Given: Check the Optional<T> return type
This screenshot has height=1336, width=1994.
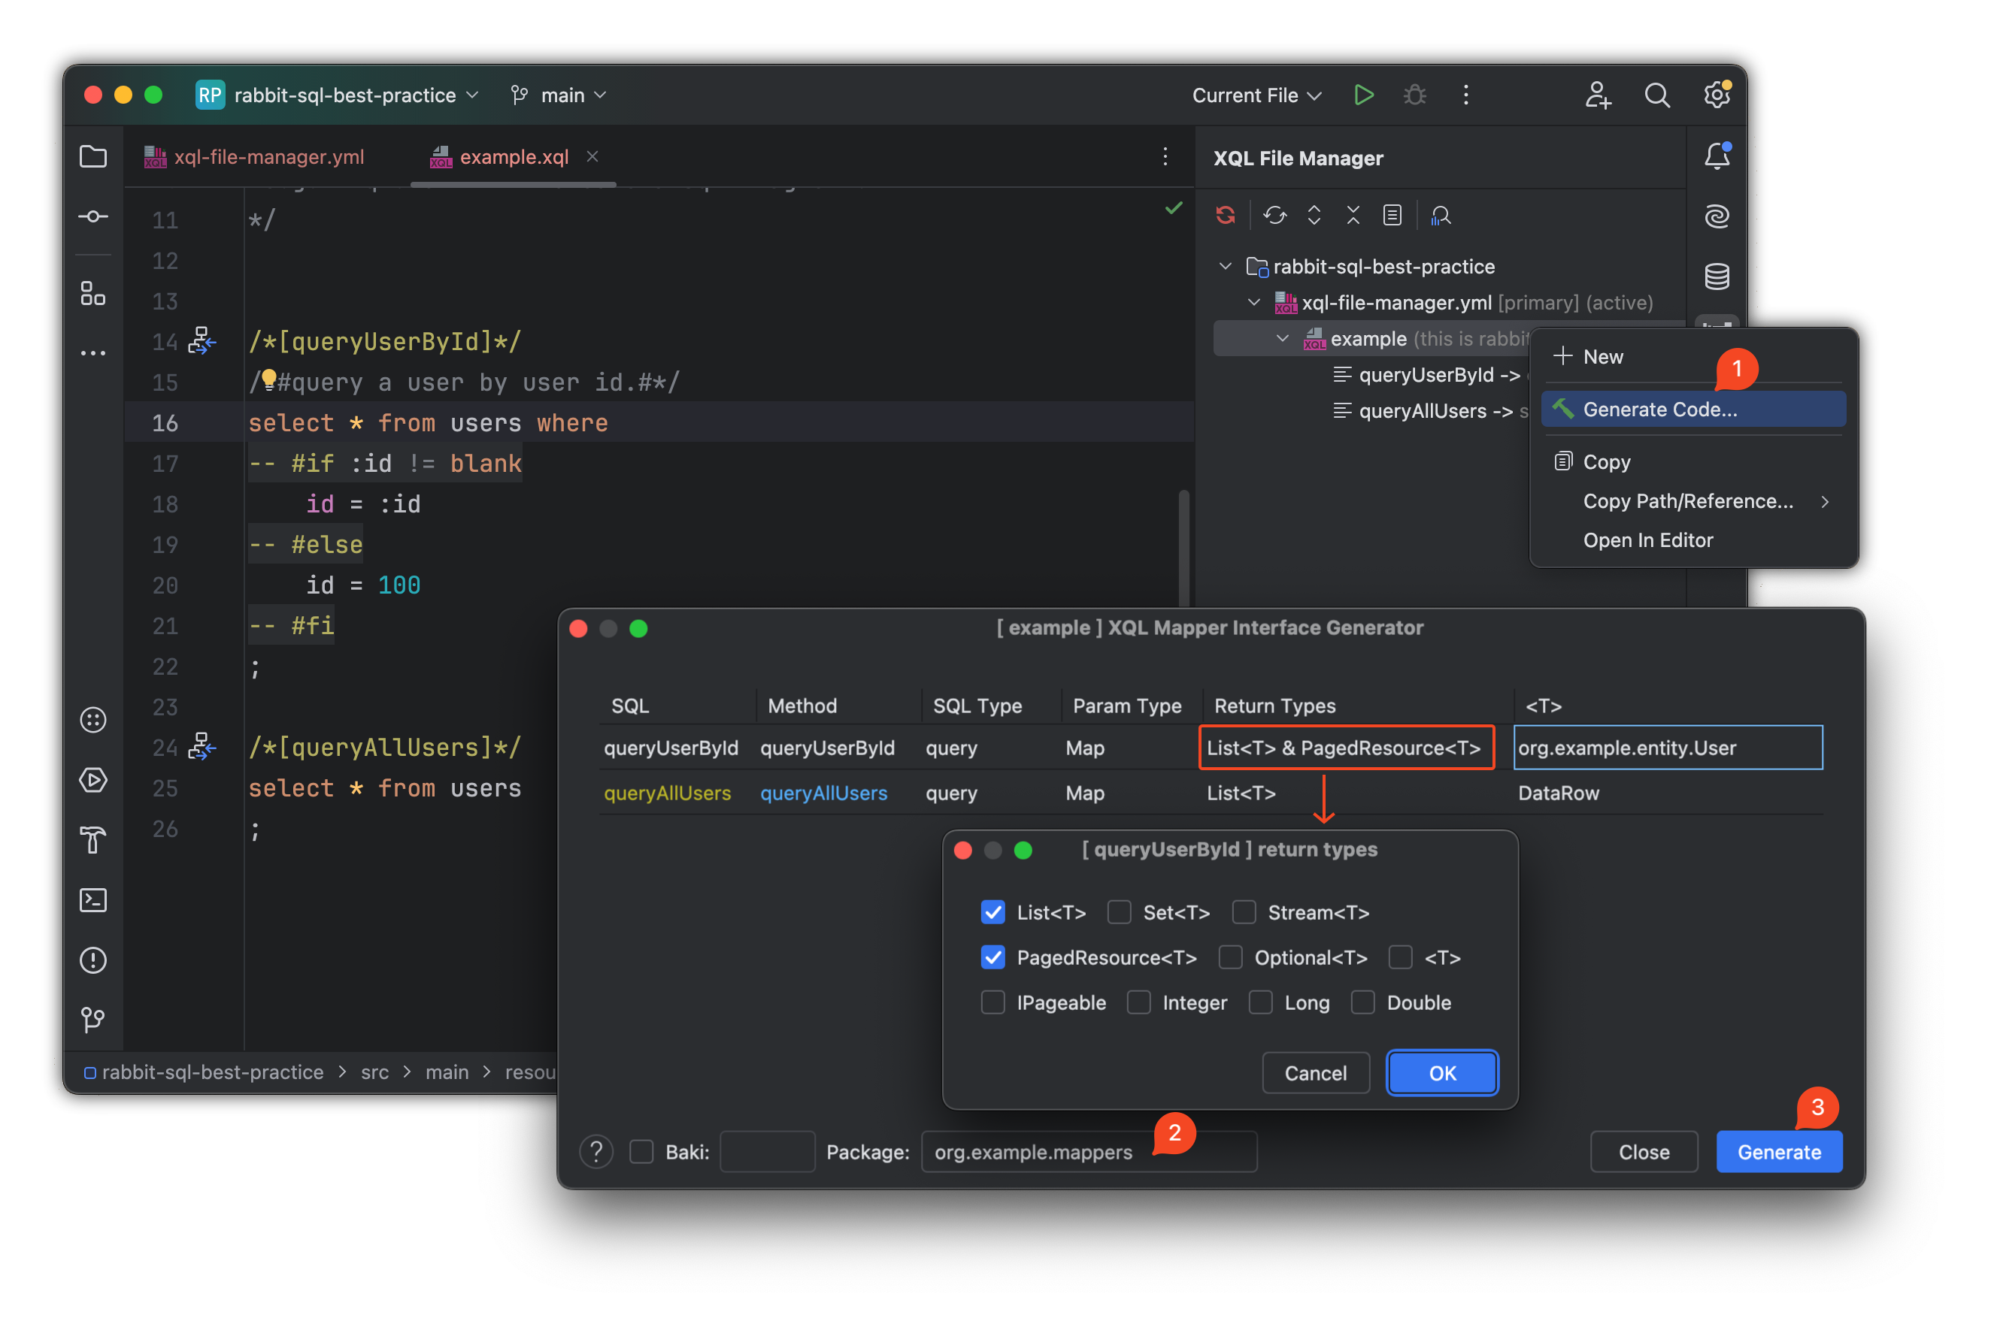Looking at the screenshot, I should coord(1229,957).
